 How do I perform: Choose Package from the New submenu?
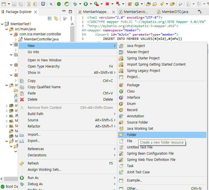click(x=162, y=85)
